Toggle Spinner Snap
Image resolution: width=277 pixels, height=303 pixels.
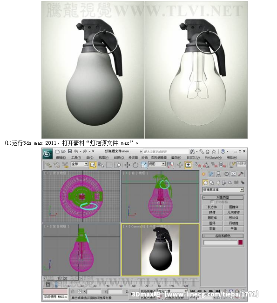223,165
